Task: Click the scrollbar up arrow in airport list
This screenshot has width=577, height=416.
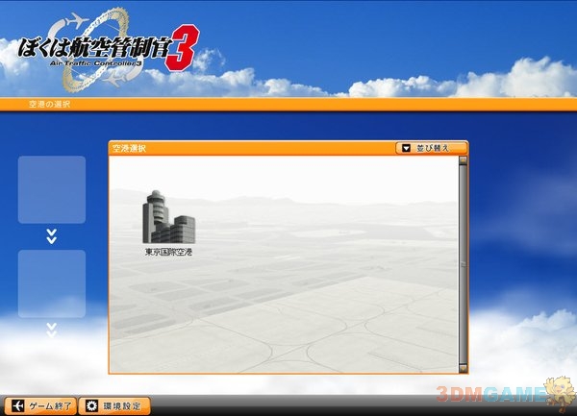Action: tap(463, 159)
